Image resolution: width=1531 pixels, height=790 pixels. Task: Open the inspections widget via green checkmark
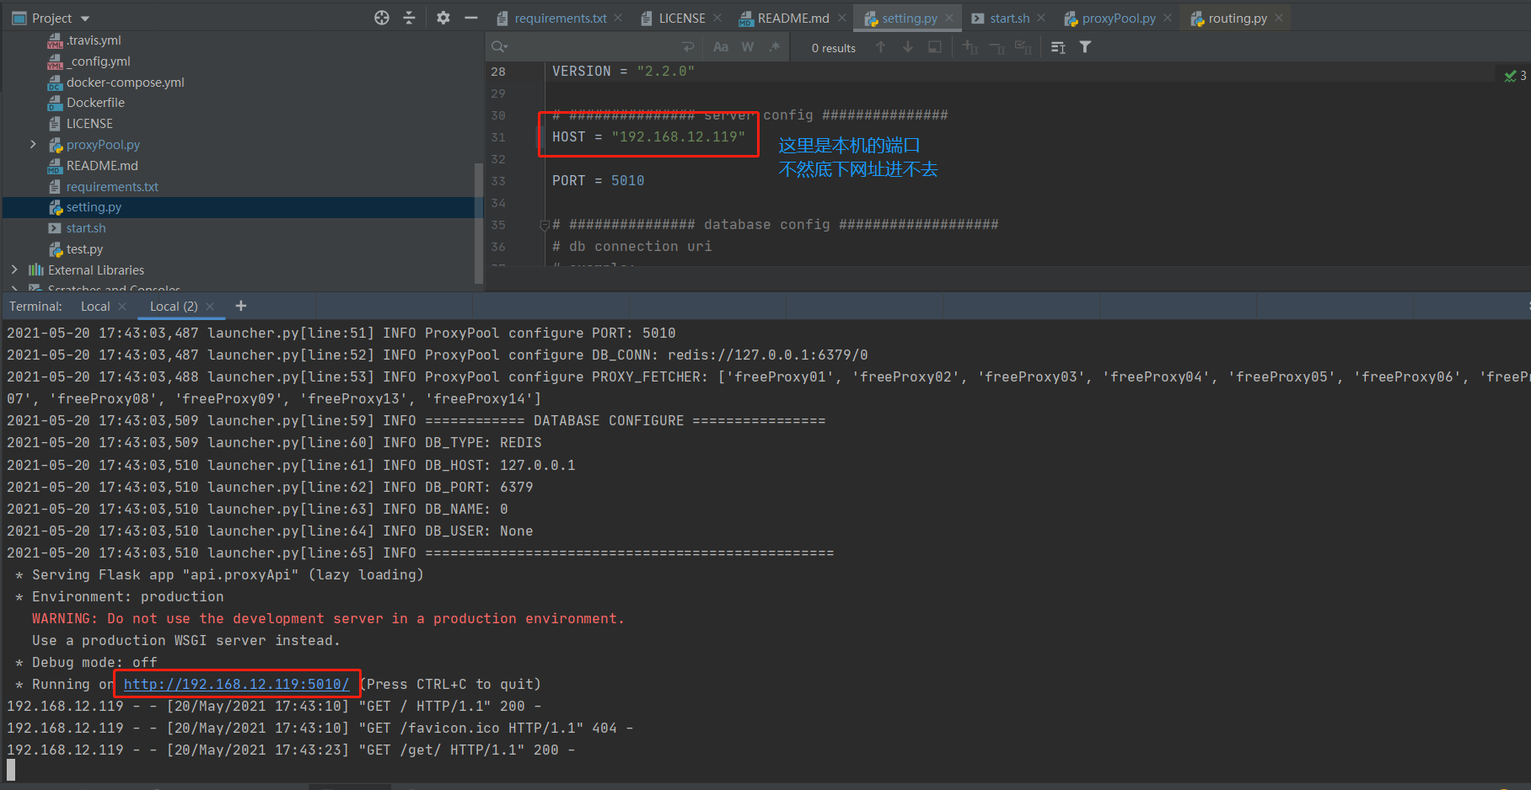click(x=1510, y=75)
